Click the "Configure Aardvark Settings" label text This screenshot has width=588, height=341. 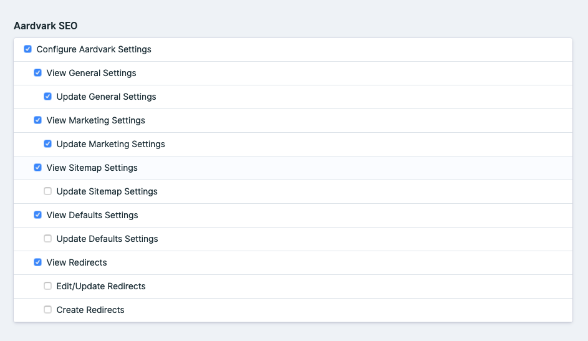tap(94, 49)
